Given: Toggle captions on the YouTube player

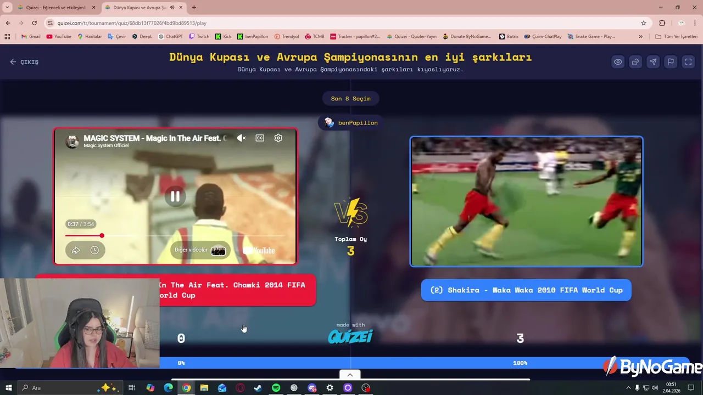Looking at the screenshot, I should 260,138.
